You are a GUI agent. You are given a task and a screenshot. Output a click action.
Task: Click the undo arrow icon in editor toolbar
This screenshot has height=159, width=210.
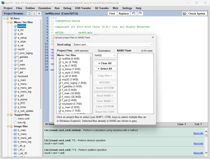click(133, 13)
